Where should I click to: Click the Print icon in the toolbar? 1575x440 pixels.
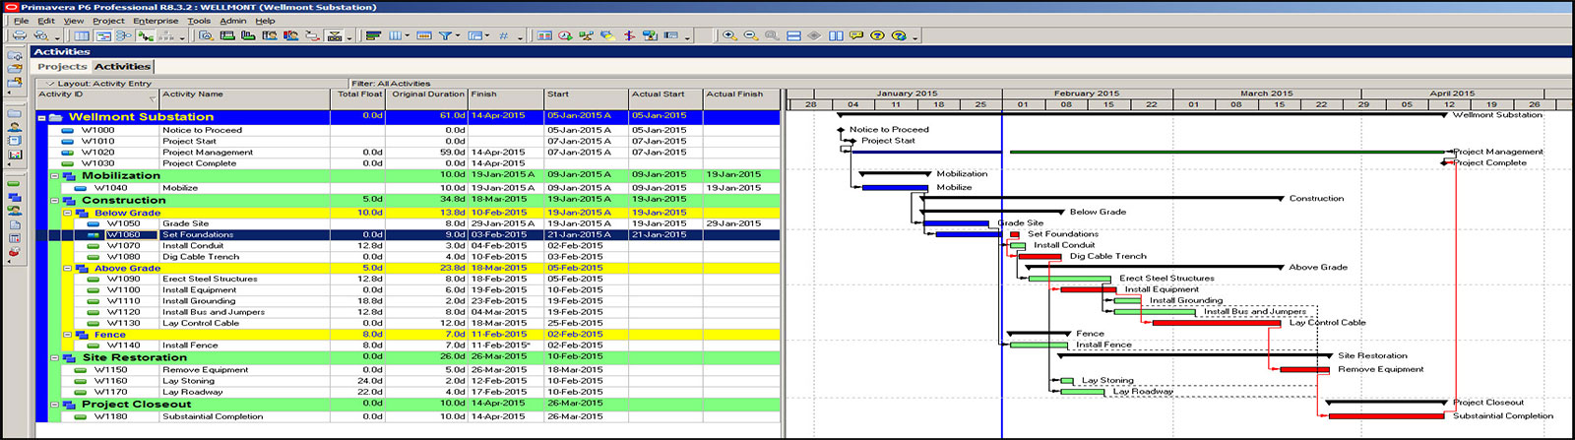click(19, 35)
